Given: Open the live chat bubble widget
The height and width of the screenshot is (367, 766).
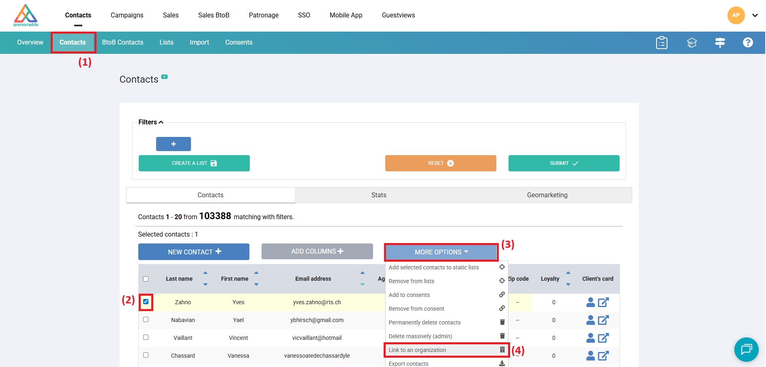Looking at the screenshot, I should 746,349.
